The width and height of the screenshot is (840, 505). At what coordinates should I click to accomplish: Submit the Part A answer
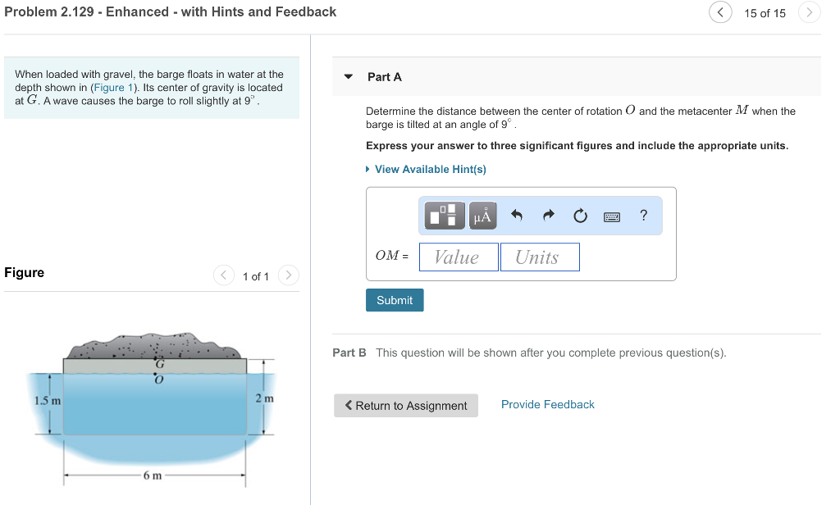[395, 300]
